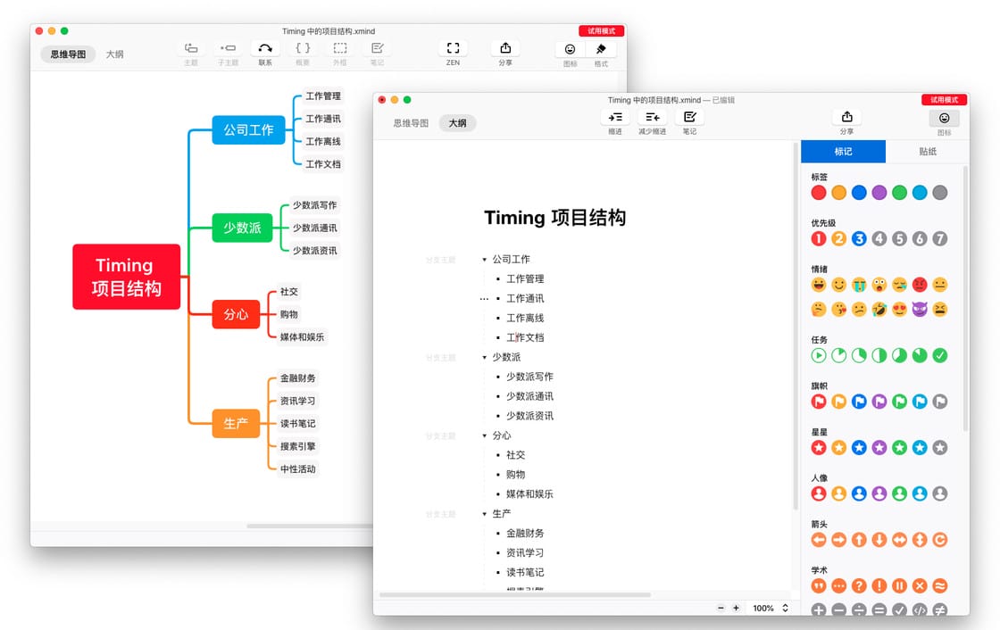Add exclamation mark academic marker

point(879,586)
